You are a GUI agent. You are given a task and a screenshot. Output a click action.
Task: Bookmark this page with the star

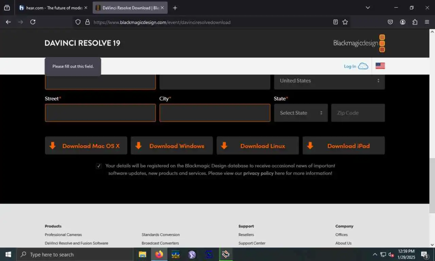(x=345, y=22)
